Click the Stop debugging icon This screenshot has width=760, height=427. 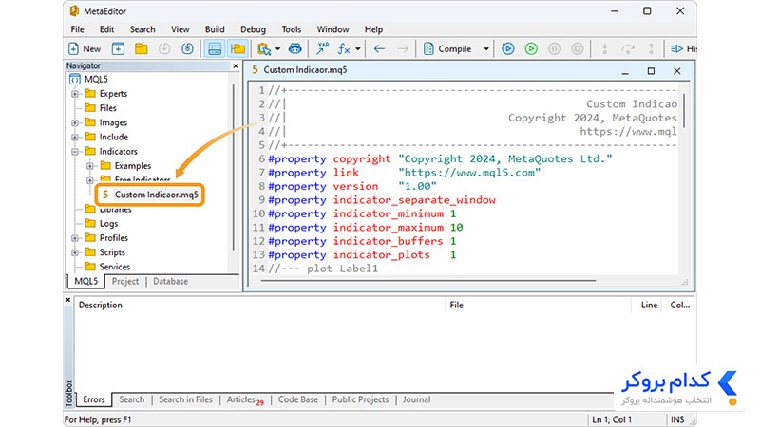[577, 49]
